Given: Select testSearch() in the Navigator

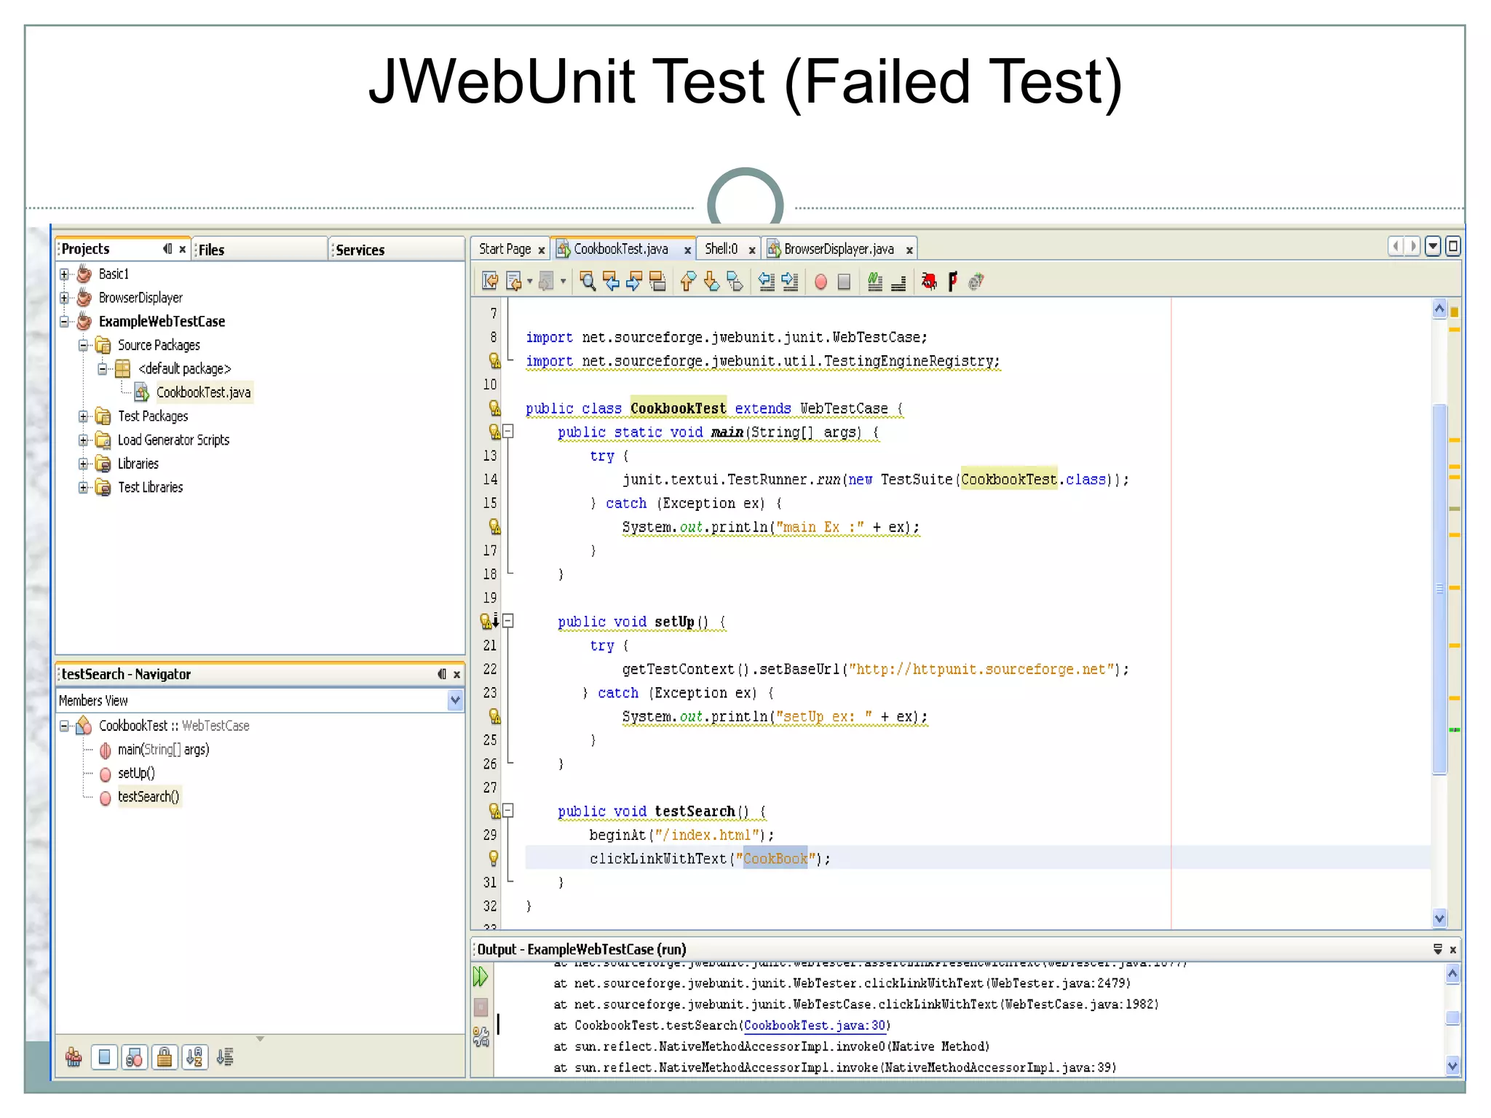Looking at the screenshot, I should point(148,797).
